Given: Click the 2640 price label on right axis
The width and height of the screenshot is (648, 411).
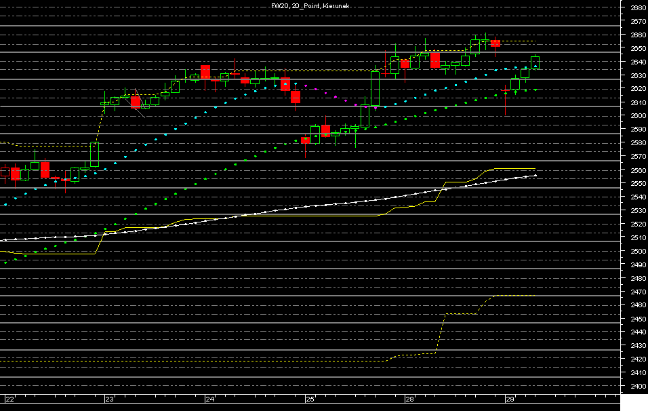Looking at the screenshot, I should [638, 62].
